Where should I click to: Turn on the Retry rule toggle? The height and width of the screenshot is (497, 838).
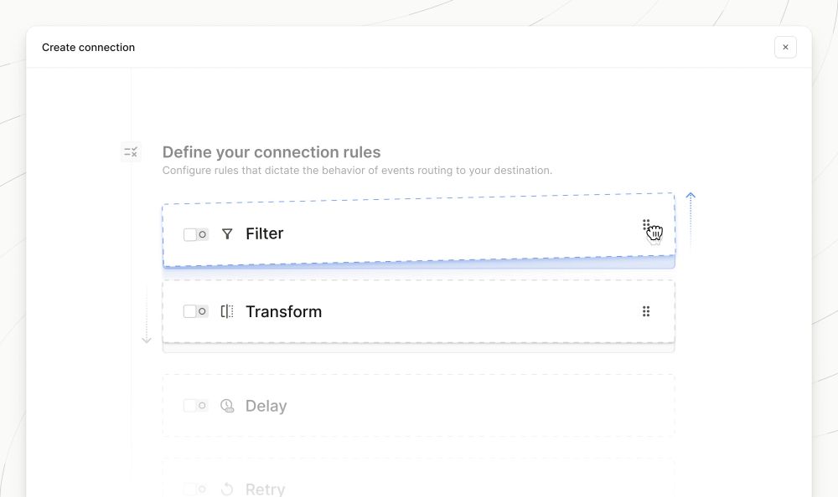pos(195,489)
